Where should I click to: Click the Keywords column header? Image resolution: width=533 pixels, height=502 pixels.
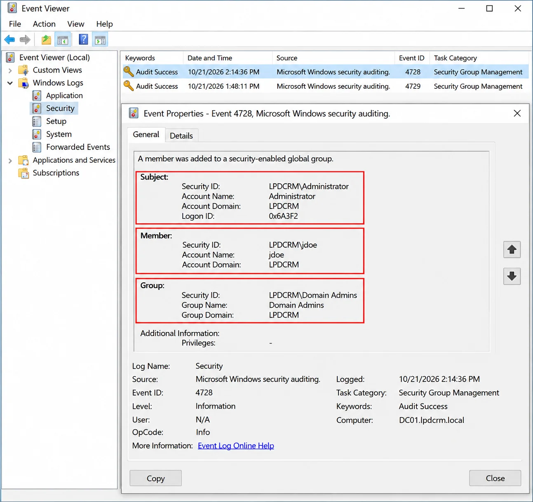click(152, 58)
